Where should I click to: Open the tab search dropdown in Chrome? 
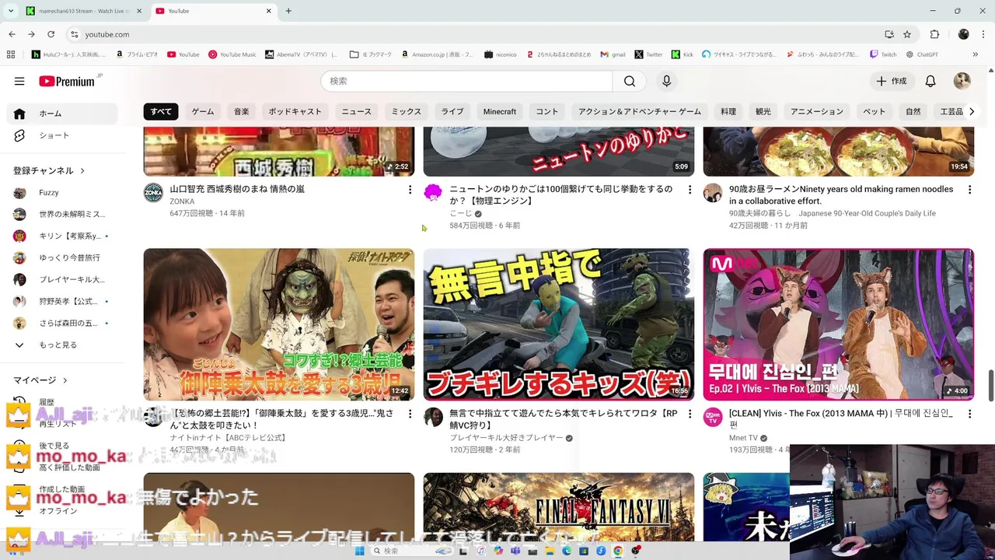pos(11,11)
